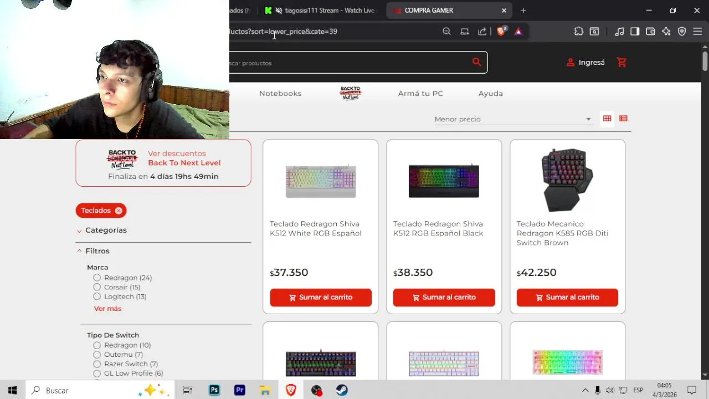Open the music playlist toolbar icon

619,32
